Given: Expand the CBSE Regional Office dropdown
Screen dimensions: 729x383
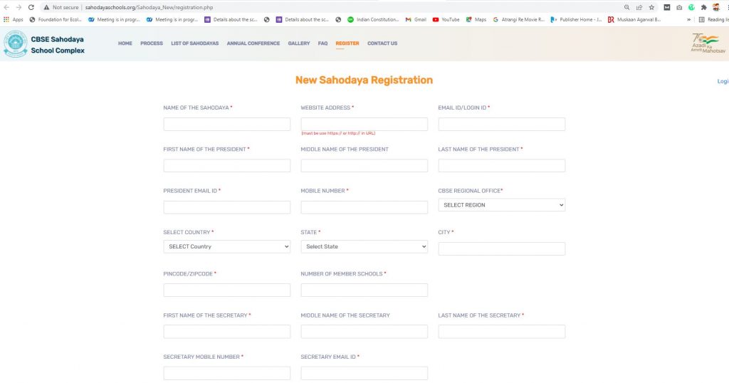Looking at the screenshot, I should click(502, 205).
